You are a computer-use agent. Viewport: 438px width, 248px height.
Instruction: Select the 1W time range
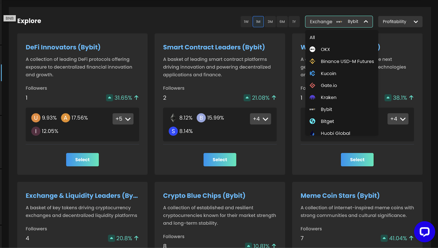coord(246,22)
